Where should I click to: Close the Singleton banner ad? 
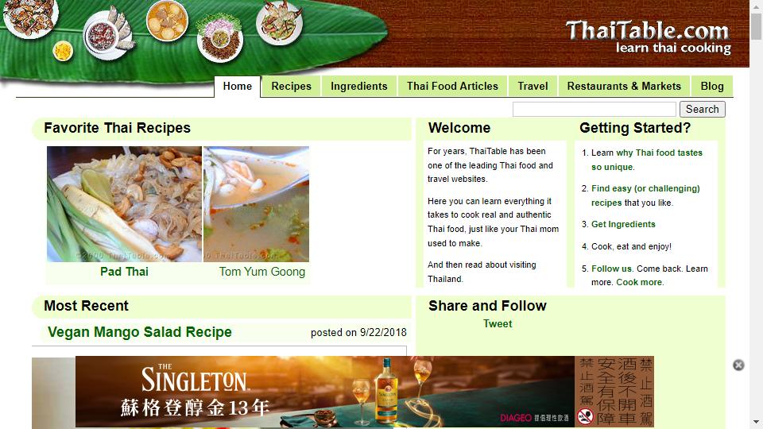(x=738, y=365)
